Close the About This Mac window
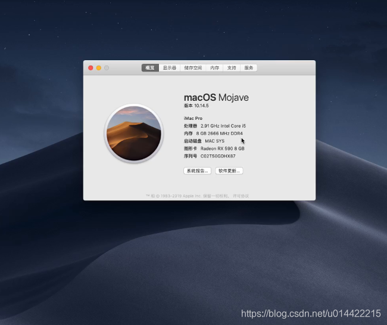The height and width of the screenshot is (325, 387). click(90, 68)
